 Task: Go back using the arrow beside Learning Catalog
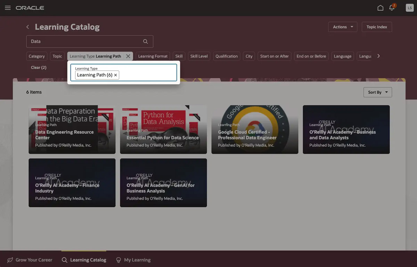(x=28, y=27)
